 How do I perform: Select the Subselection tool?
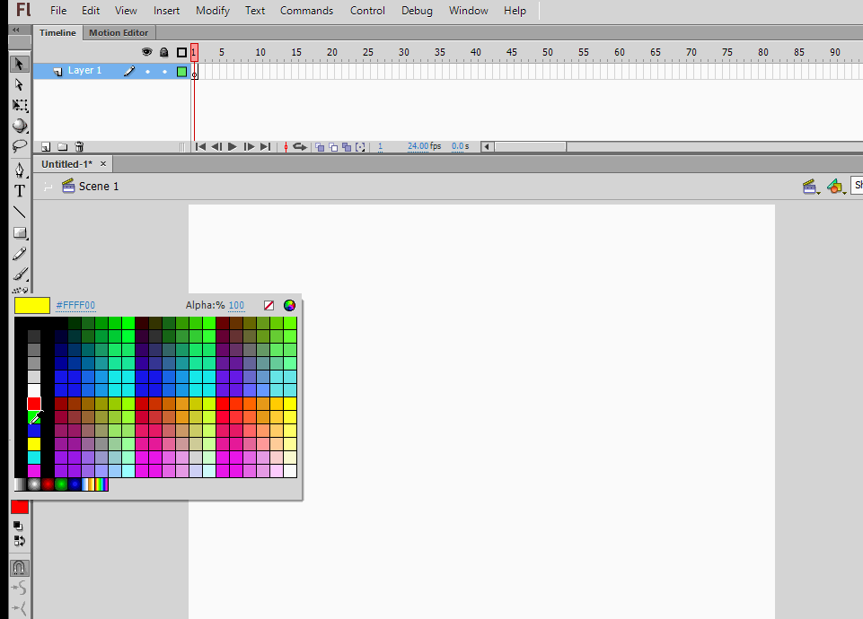19,85
